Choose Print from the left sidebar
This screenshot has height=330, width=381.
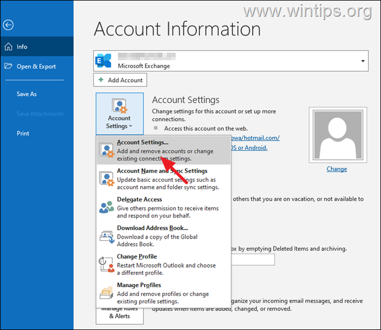pyautogui.click(x=23, y=133)
